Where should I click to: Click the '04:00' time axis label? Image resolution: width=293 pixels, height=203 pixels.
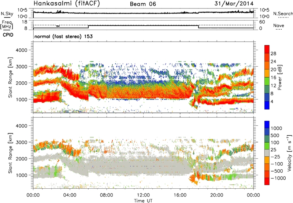[x=70, y=195]
